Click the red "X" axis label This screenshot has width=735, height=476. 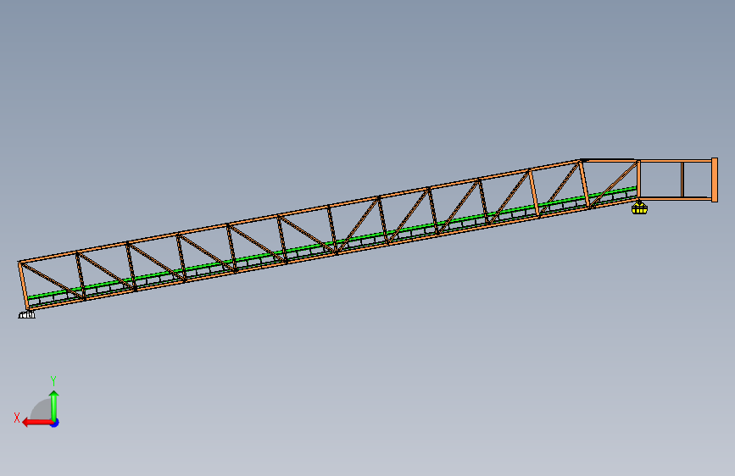point(17,418)
